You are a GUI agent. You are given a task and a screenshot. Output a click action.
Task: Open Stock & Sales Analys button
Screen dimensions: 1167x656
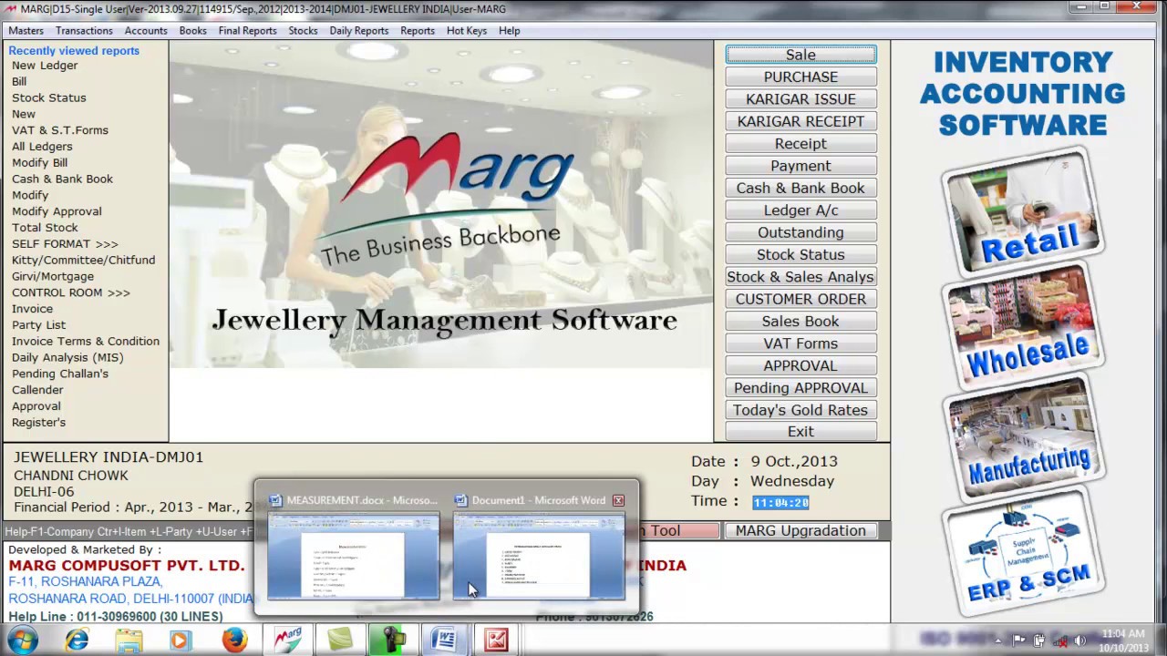pyautogui.click(x=800, y=277)
